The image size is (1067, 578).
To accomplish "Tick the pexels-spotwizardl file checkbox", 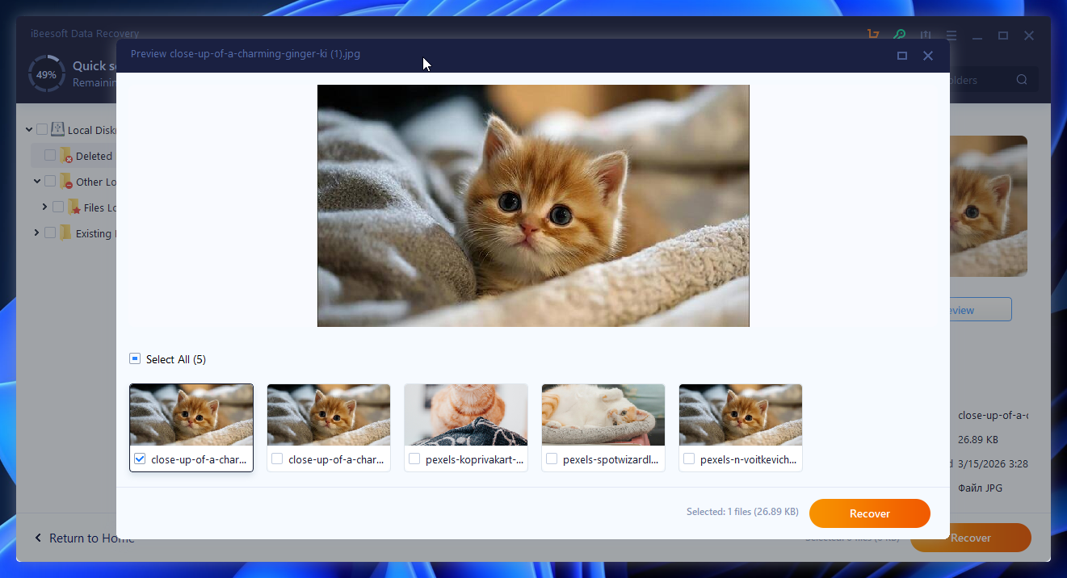I will (x=552, y=459).
